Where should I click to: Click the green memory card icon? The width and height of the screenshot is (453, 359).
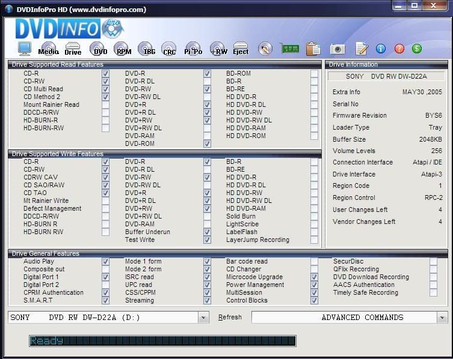(x=289, y=49)
